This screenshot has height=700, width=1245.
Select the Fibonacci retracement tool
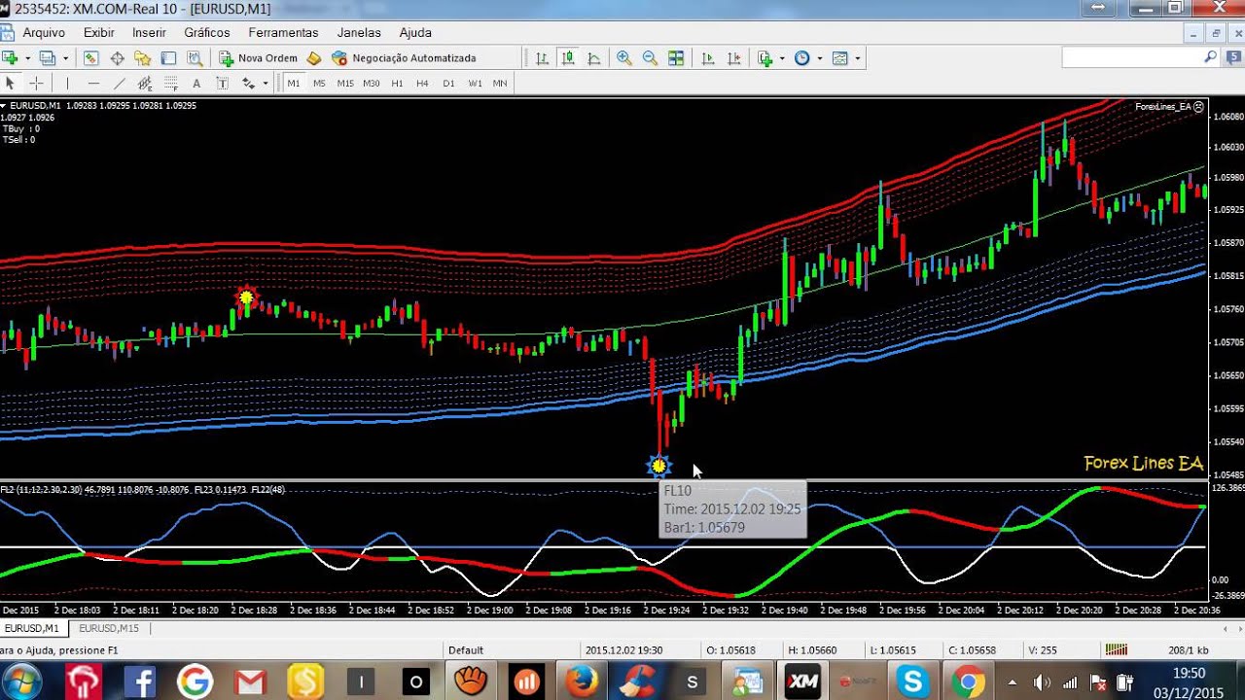click(170, 84)
